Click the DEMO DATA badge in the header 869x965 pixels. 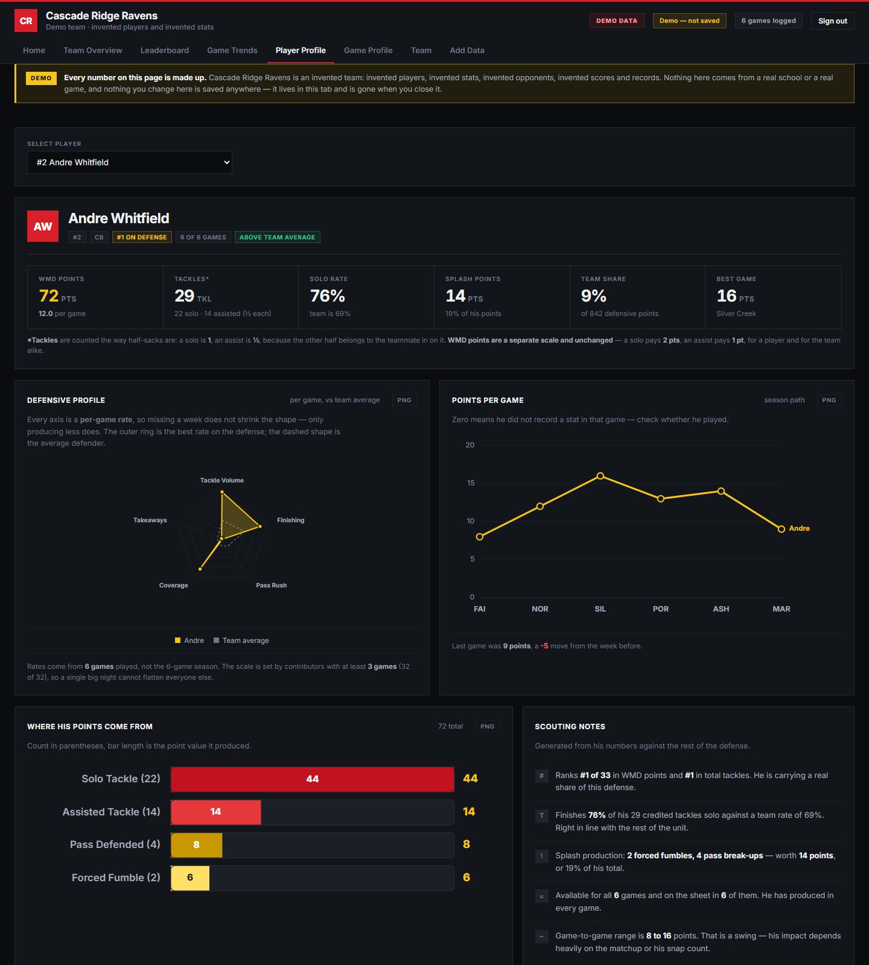(617, 21)
